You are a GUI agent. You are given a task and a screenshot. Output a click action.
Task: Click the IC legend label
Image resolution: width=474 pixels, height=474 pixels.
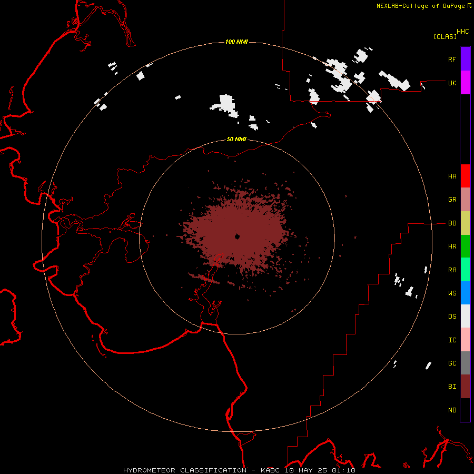(x=452, y=340)
